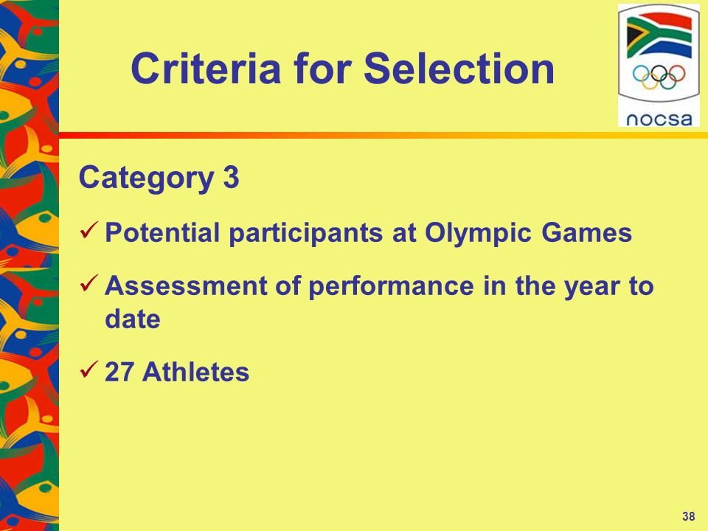Click the number '3' in Category heading
The width and height of the screenshot is (708, 531).
click(231, 176)
